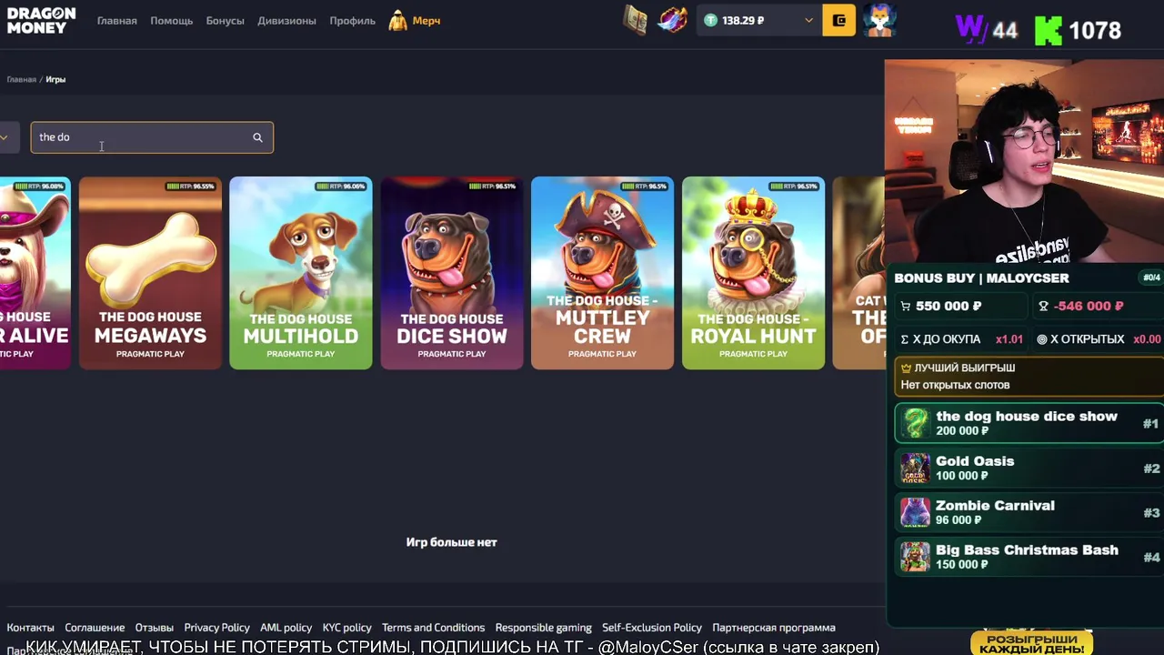Viewport: 1164px width, 655px height.
Task: Open the Помощь menu item
Action: click(172, 20)
